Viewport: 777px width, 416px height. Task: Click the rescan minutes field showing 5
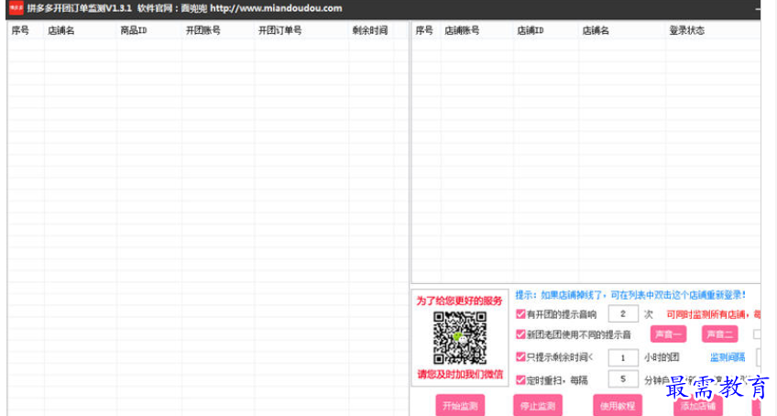[623, 379]
